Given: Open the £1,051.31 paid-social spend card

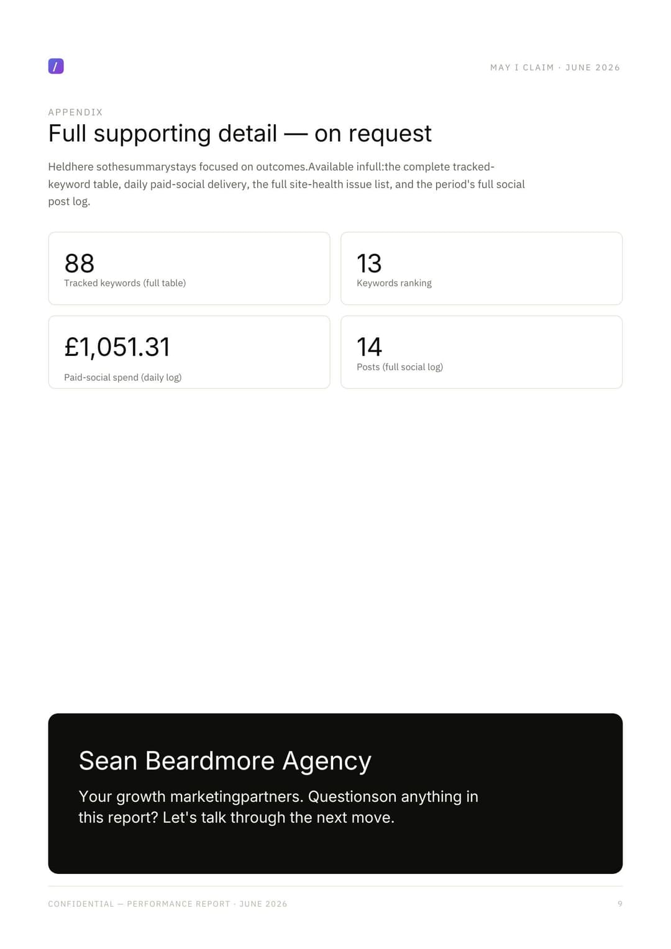Looking at the screenshot, I should coord(189,352).
